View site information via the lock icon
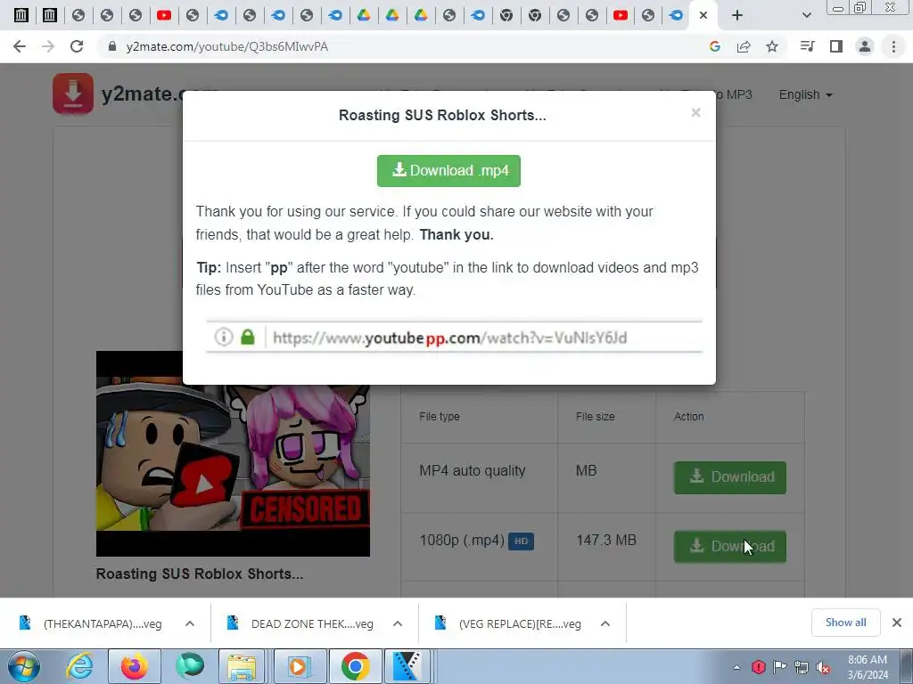This screenshot has height=684, width=913. coord(112,46)
